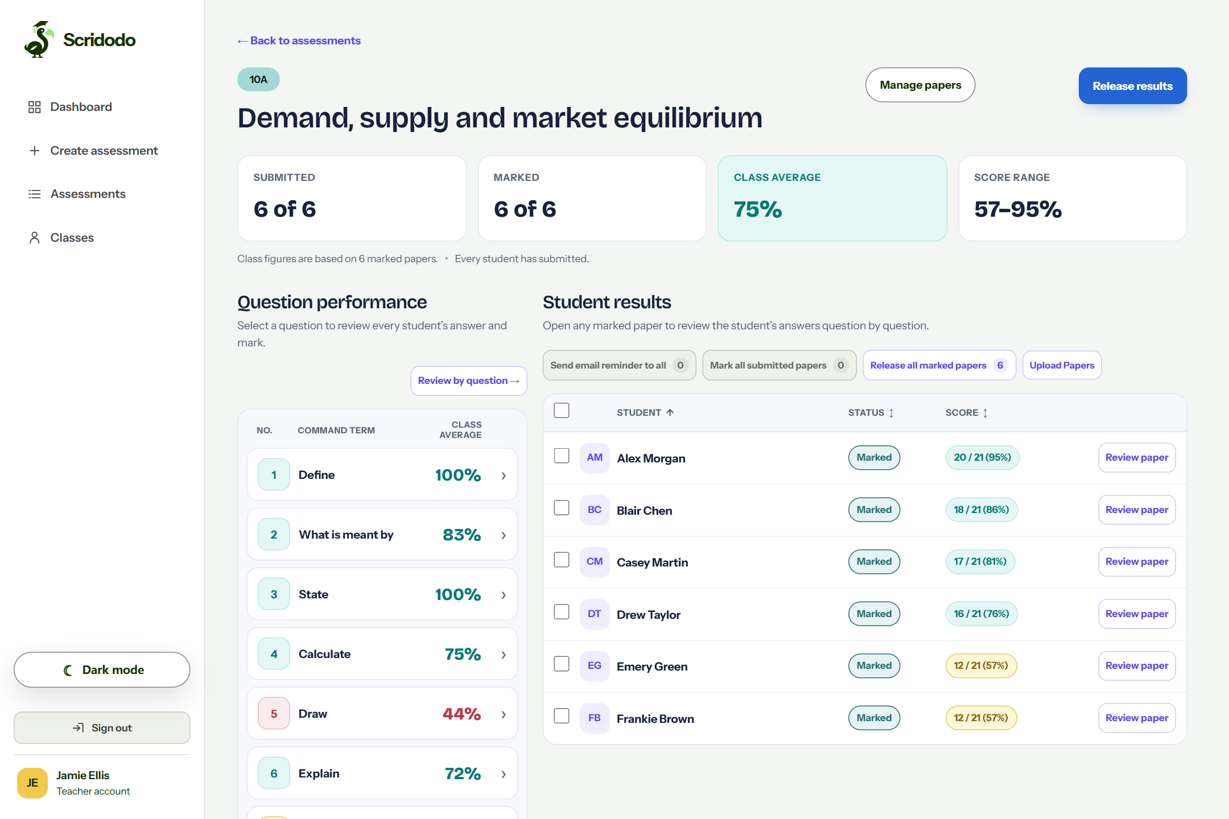Click the sign out arrow icon
This screenshot has width=1229, height=819.
tap(79, 727)
